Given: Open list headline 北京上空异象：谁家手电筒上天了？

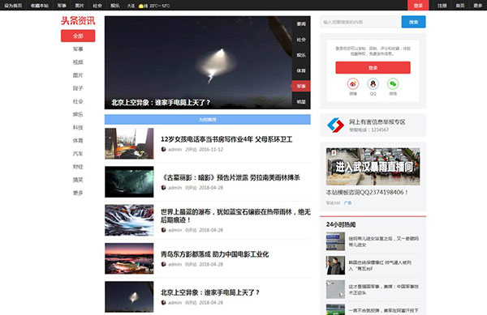Looking at the screenshot, I should [210, 292].
